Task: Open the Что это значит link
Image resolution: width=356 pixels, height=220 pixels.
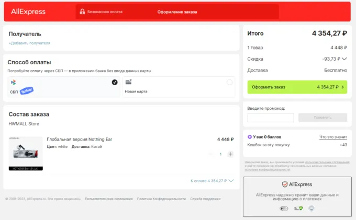Action: click(x=333, y=137)
